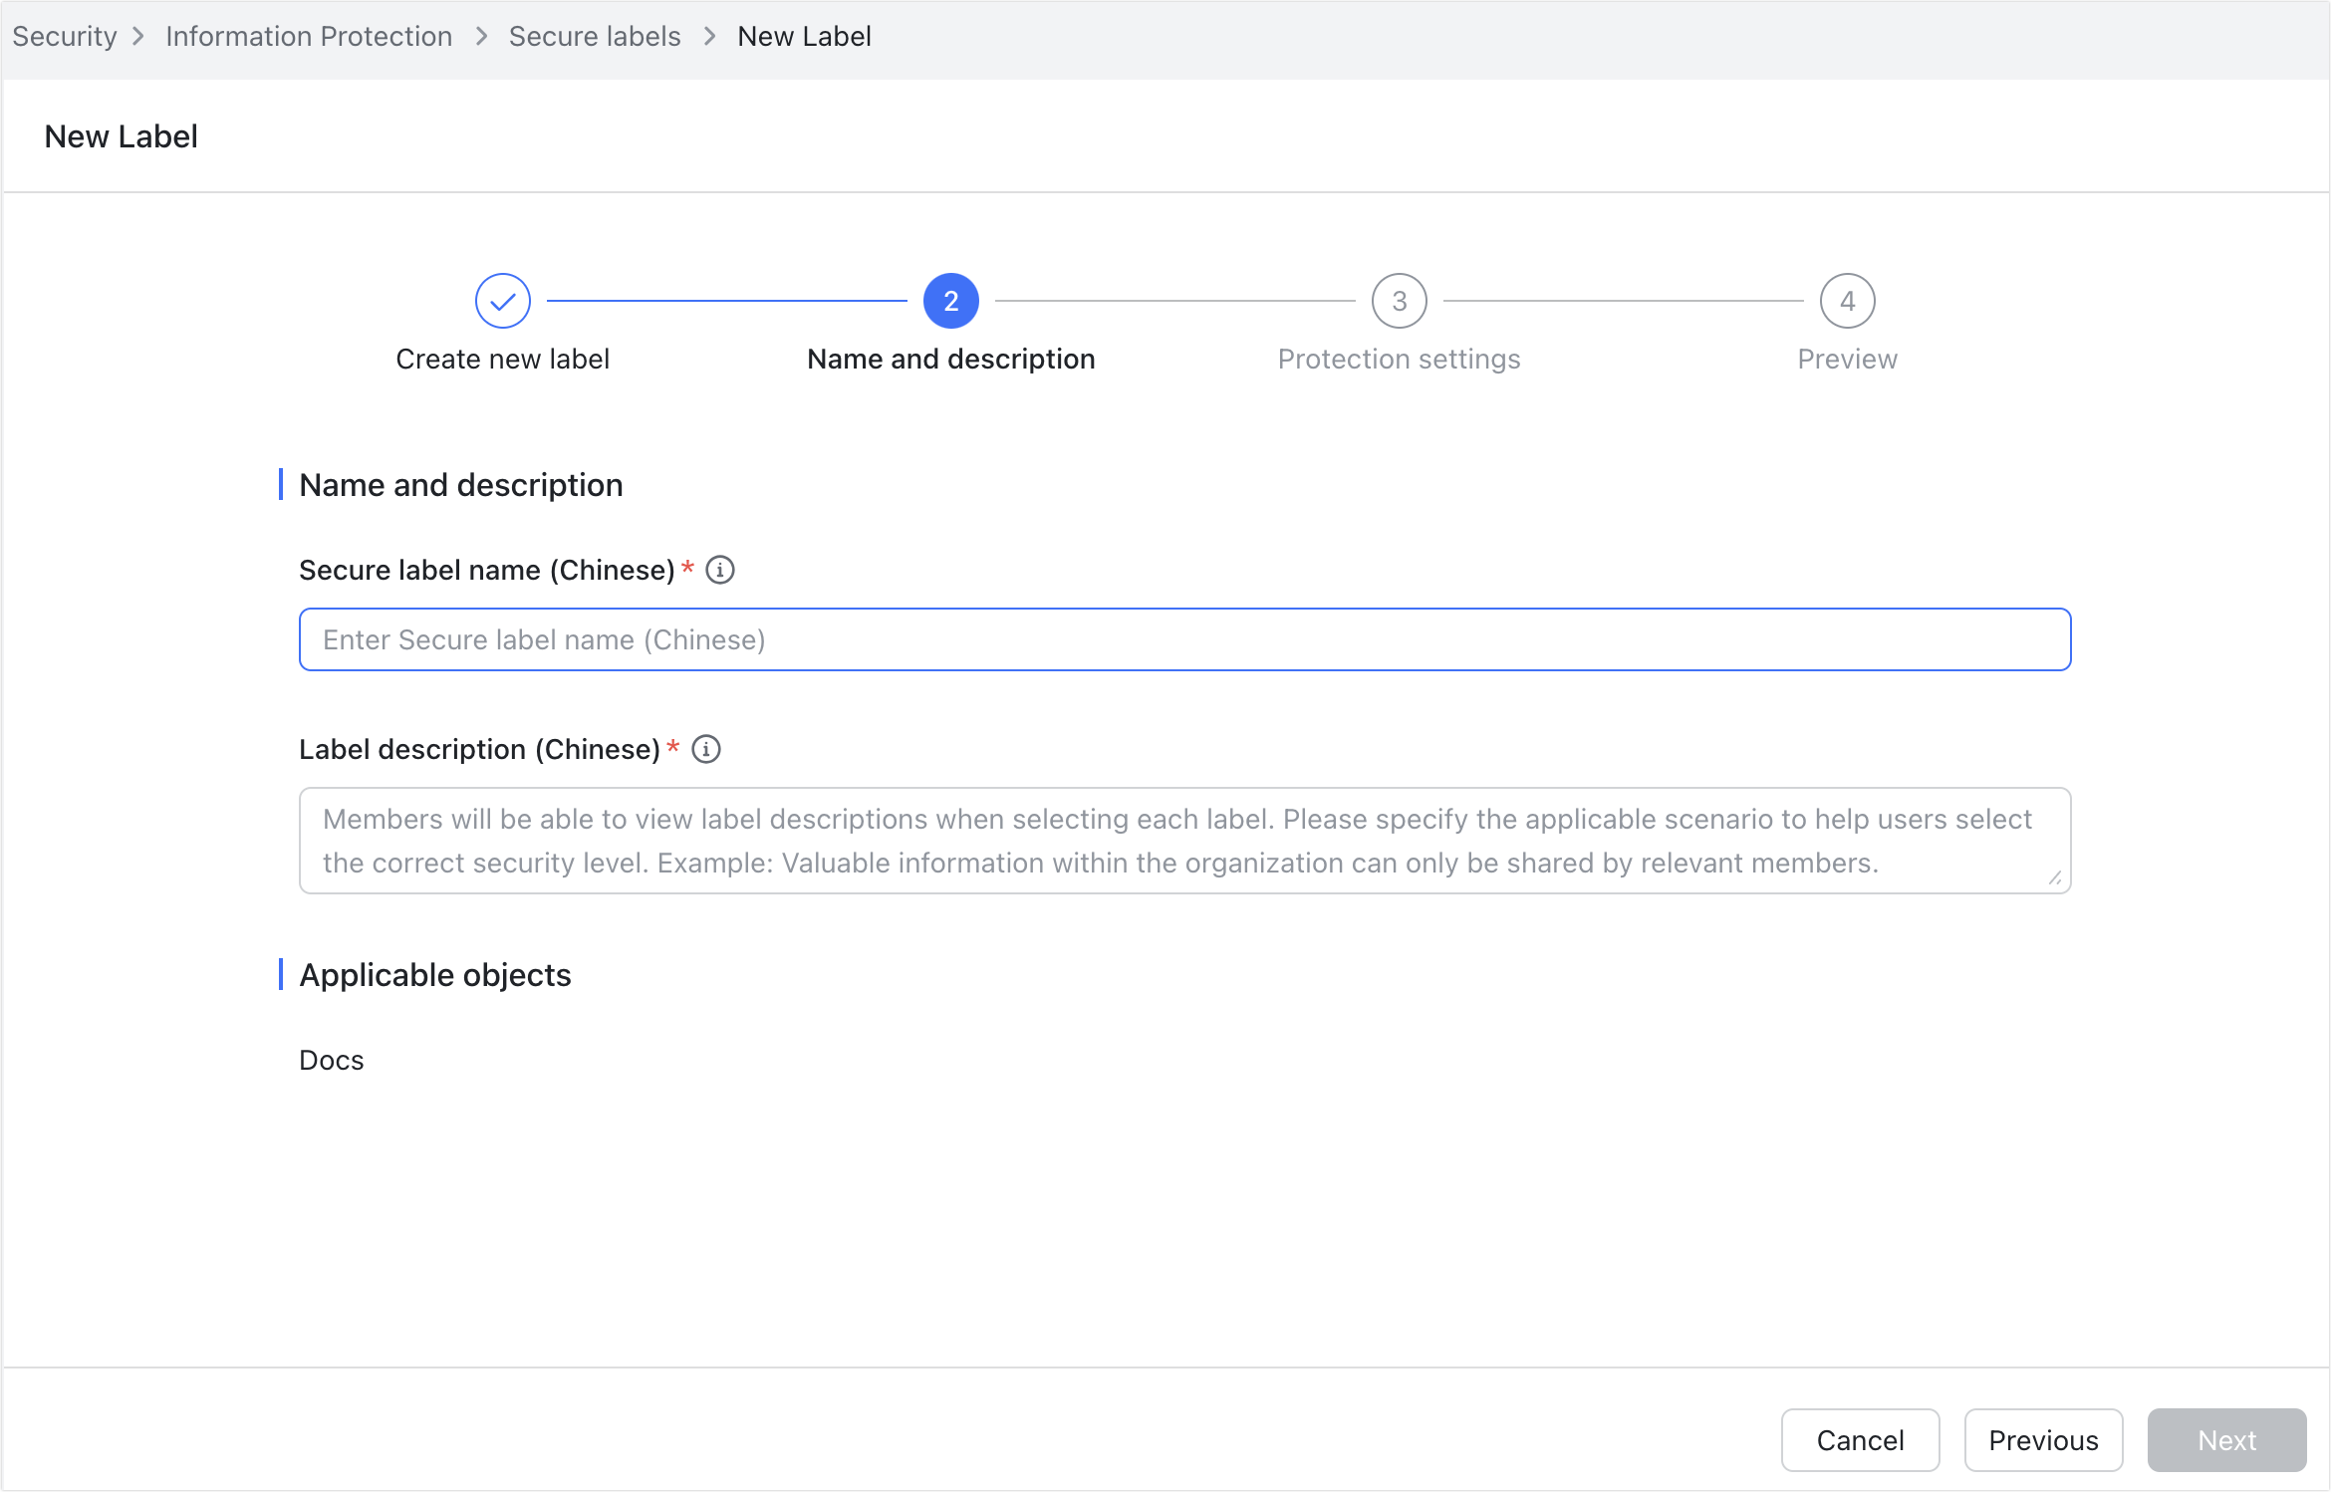Click the Next button
This screenshot has height=1492, width=2331.
coord(2226,1440)
